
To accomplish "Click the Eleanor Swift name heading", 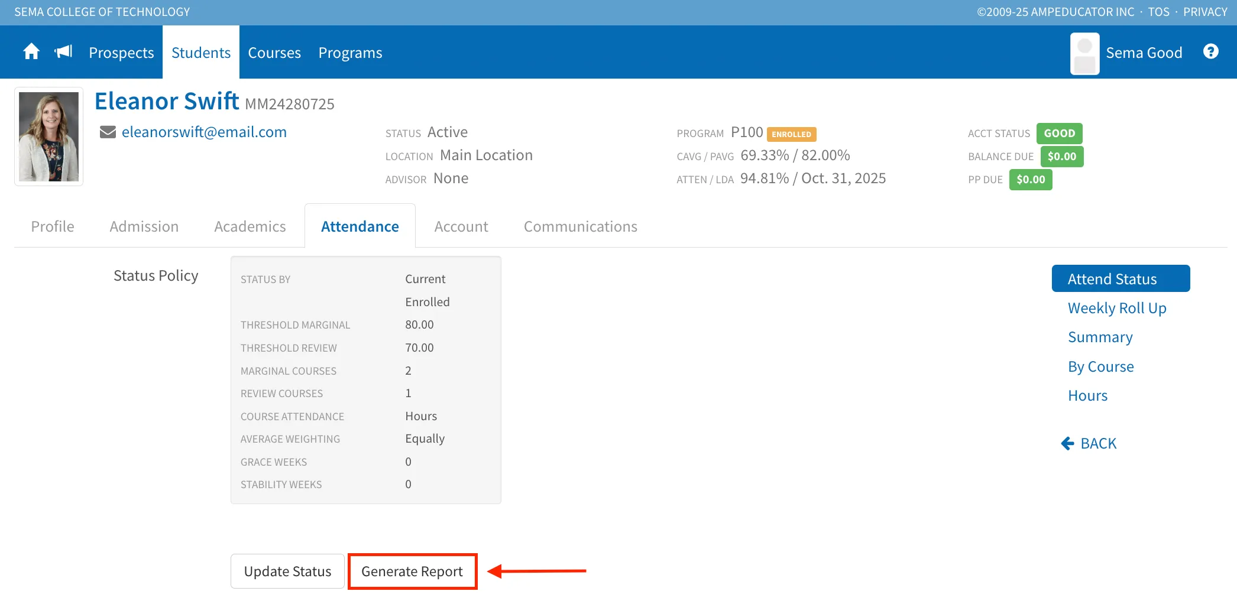I will (167, 101).
